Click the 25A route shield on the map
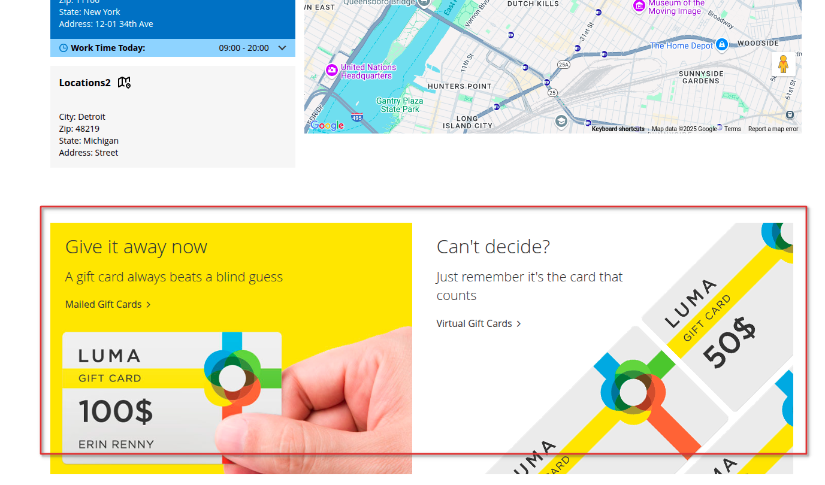 coord(563,64)
